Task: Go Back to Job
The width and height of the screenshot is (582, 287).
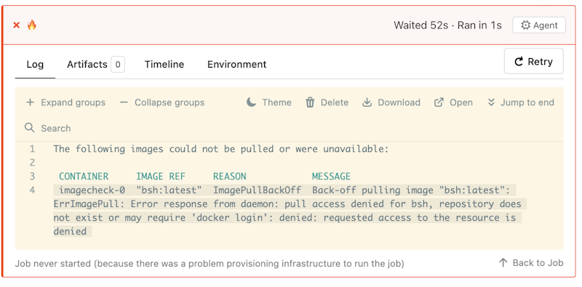Action: point(531,263)
